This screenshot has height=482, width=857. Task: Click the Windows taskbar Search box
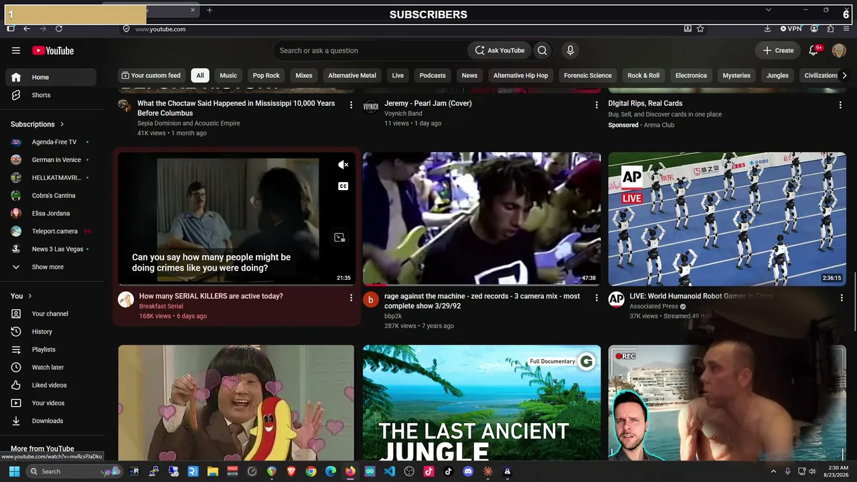[74, 471]
